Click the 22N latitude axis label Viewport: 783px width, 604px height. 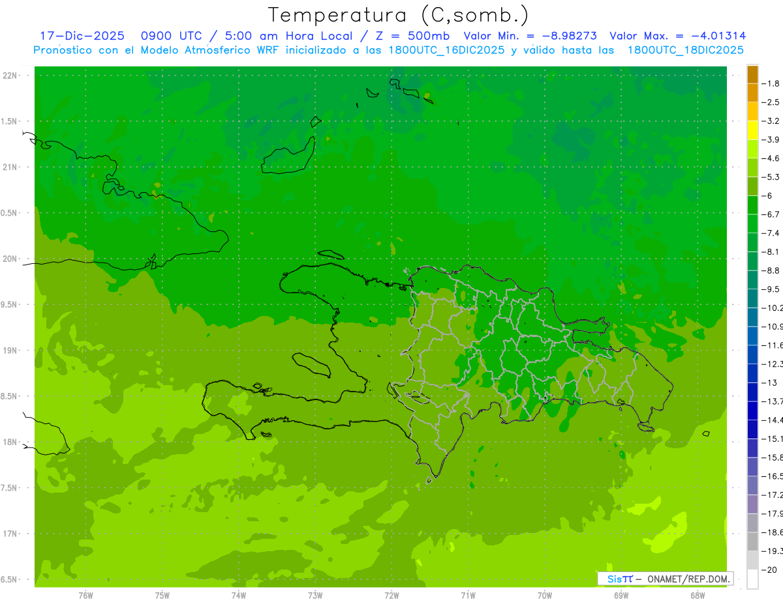click(11, 76)
